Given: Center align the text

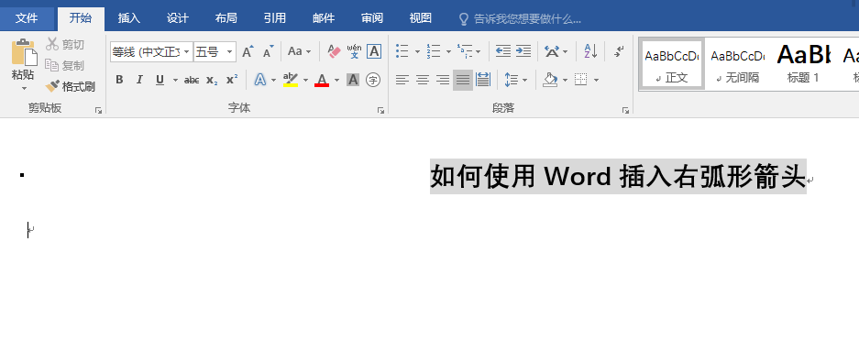Looking at the screenshot, I should [x=423, y=81].
